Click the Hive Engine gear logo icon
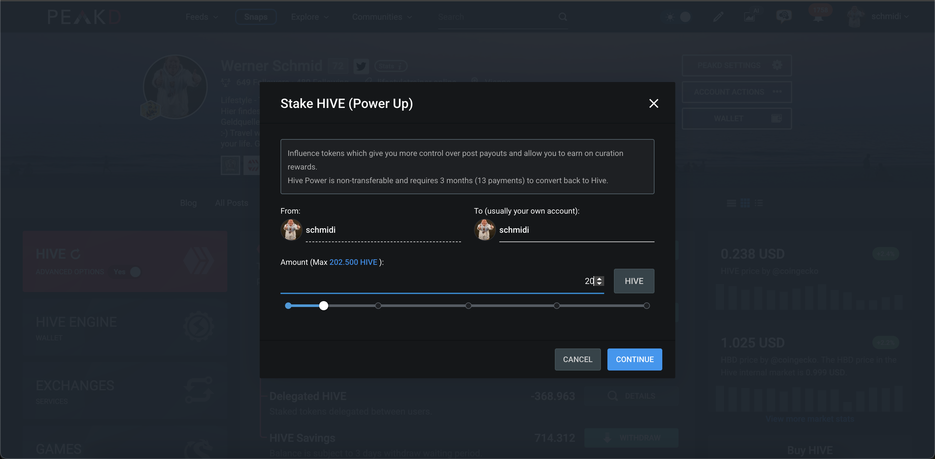Viewport: 935px width, 459px height. [199, 326]
